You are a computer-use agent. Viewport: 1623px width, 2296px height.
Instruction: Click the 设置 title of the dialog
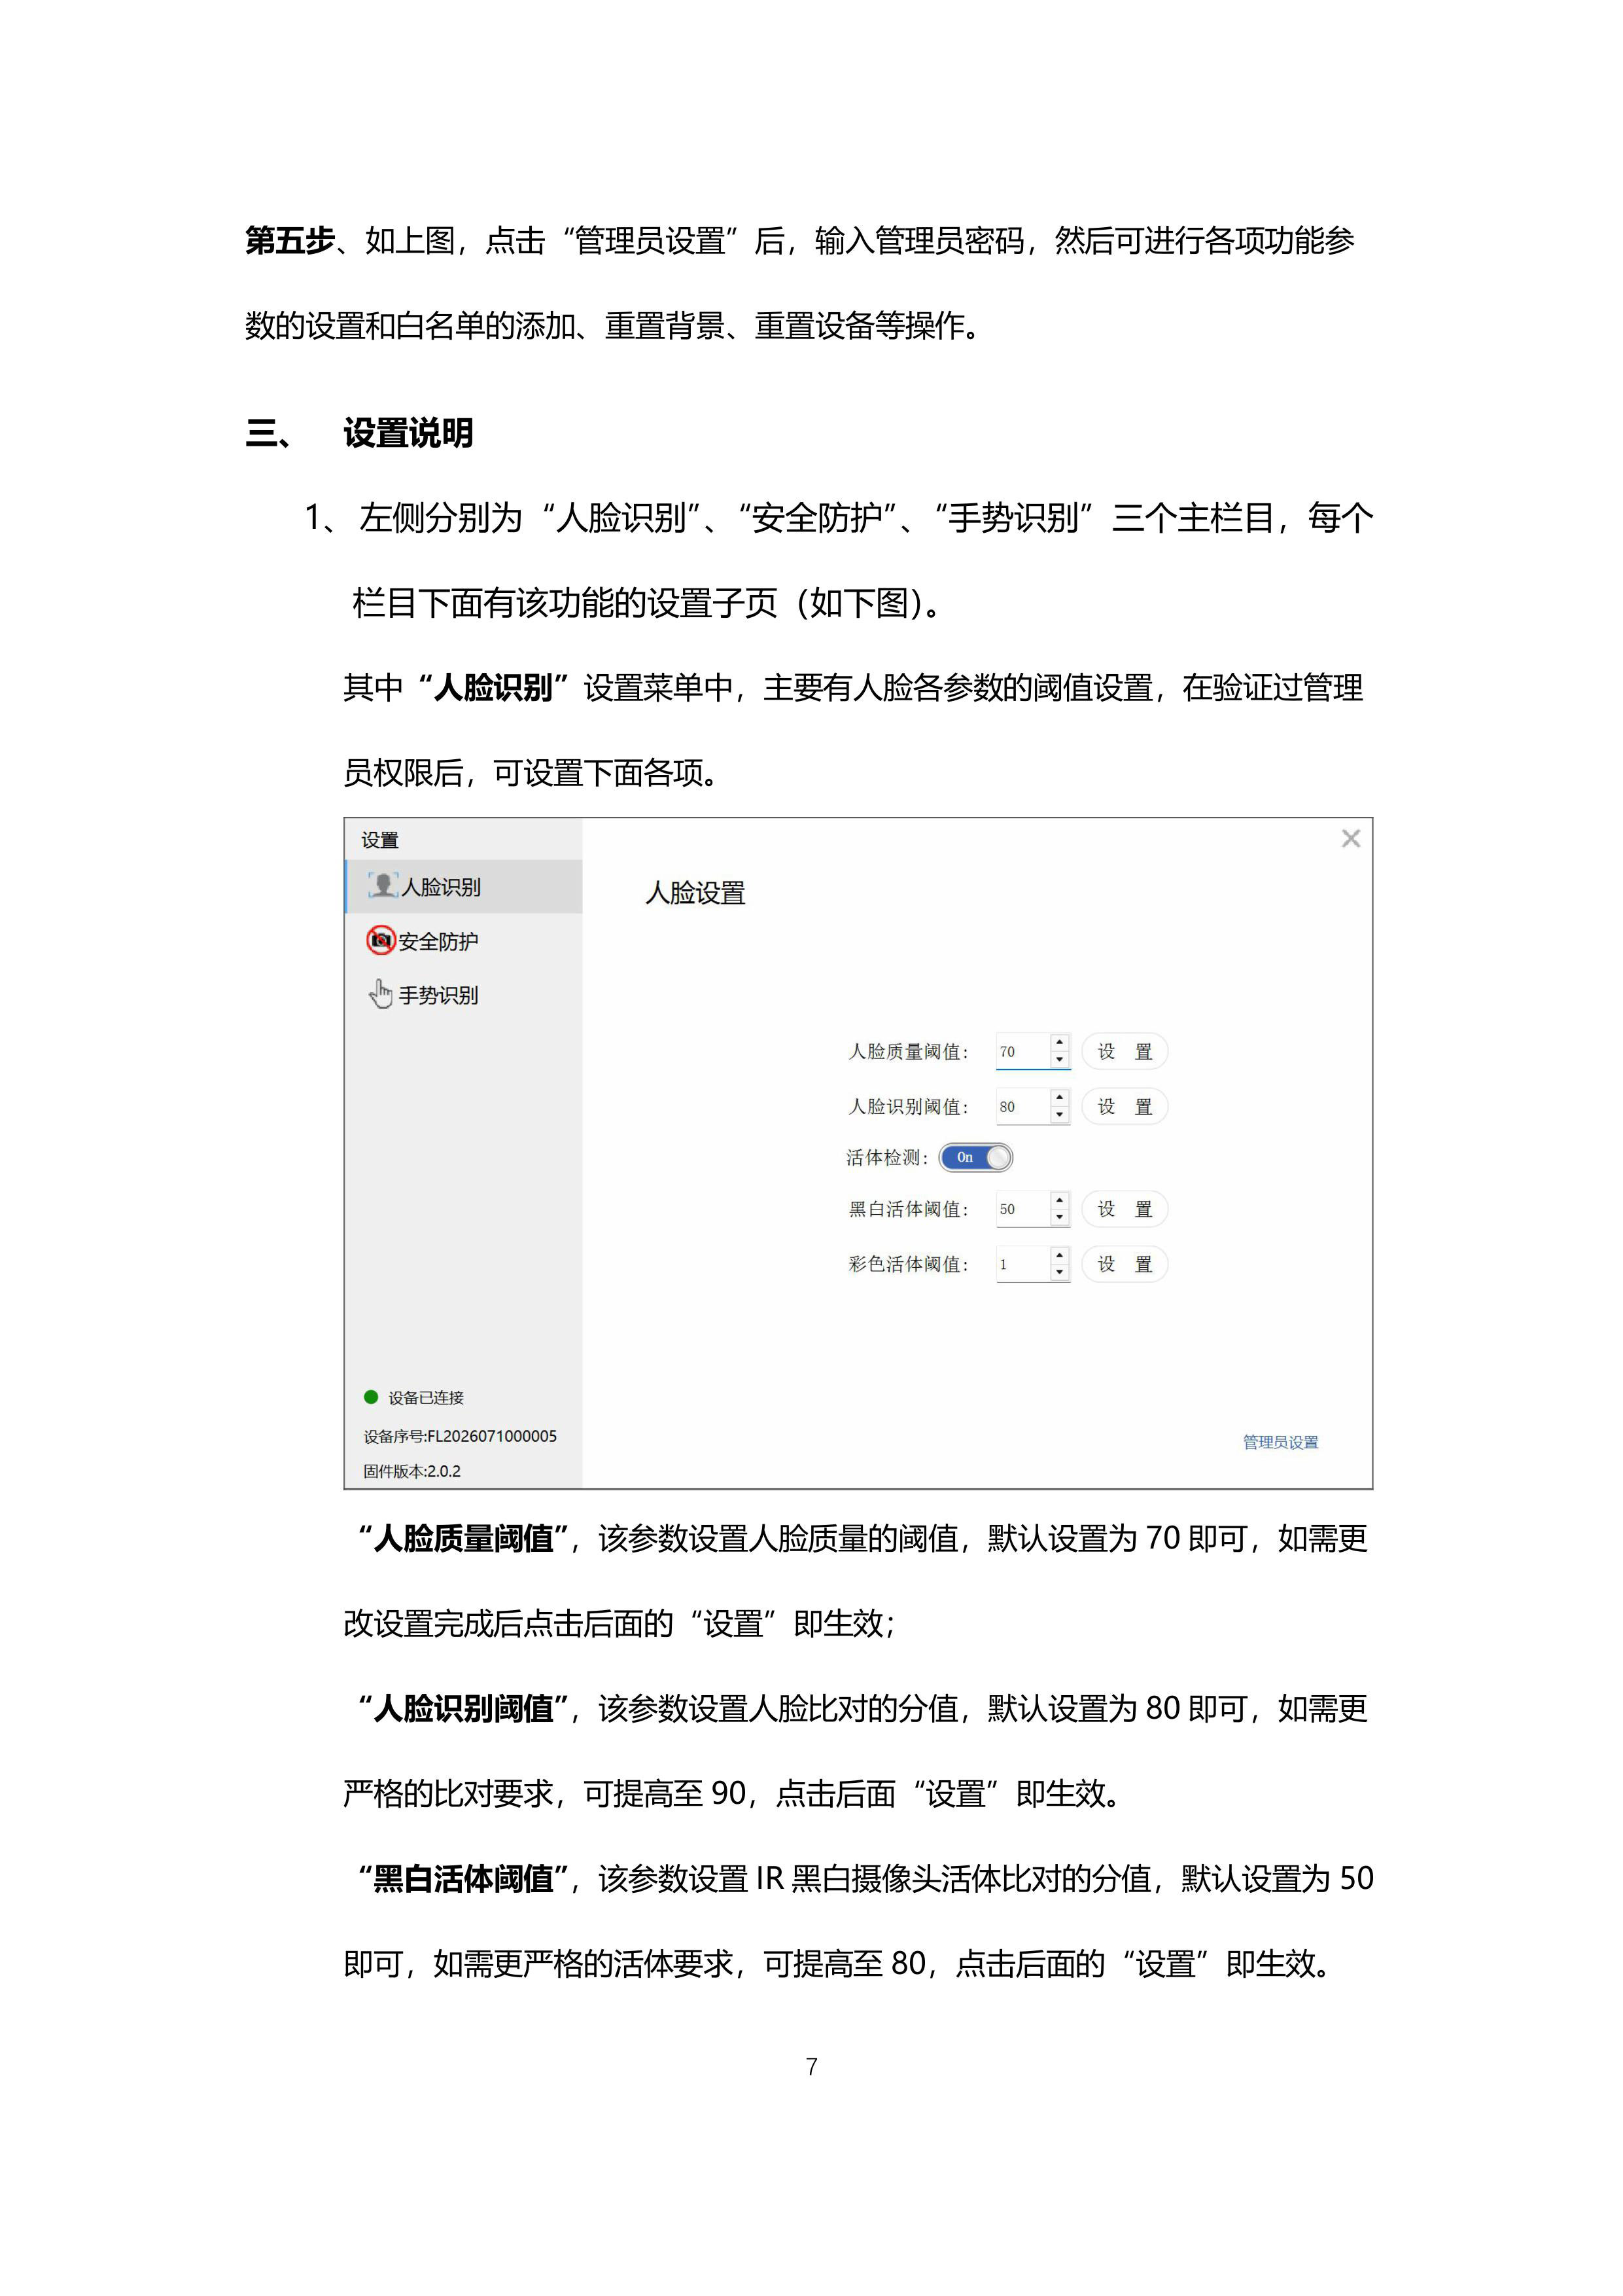pos(380,840)
